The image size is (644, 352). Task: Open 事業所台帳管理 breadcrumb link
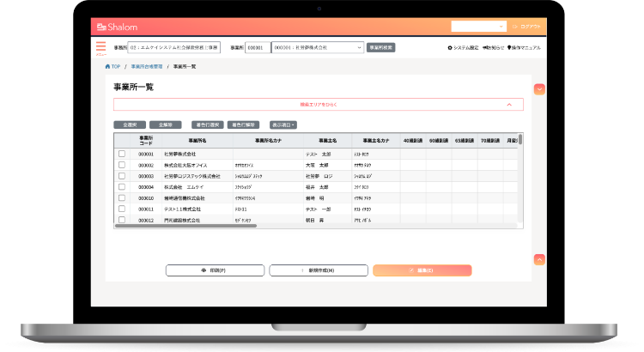[147, 67]
